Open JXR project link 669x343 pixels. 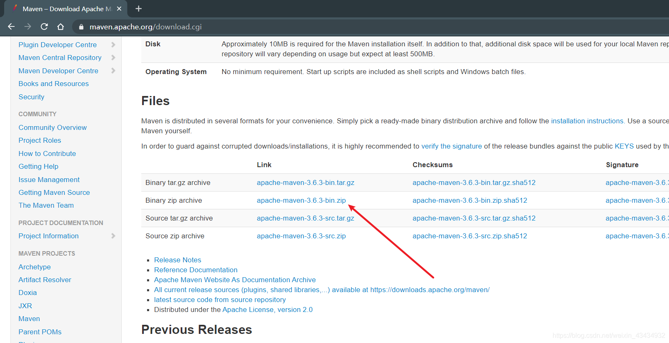(x=25, y=306)
